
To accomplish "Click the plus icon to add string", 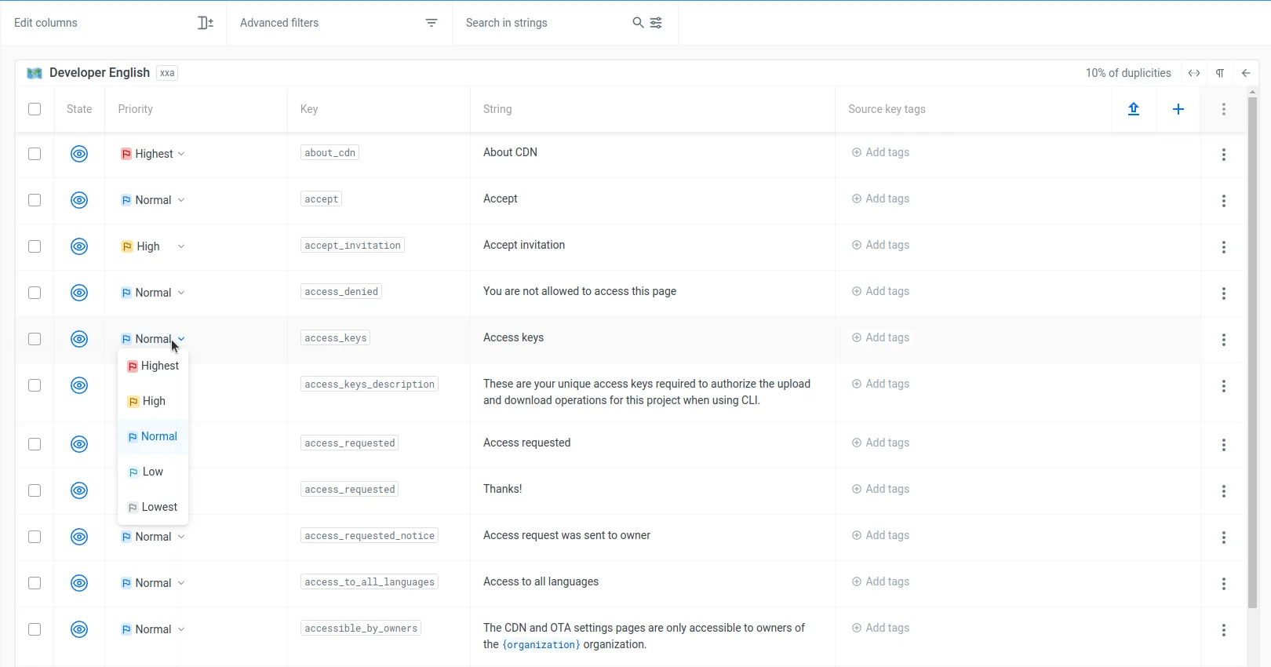I will [x=1178, y=109].
